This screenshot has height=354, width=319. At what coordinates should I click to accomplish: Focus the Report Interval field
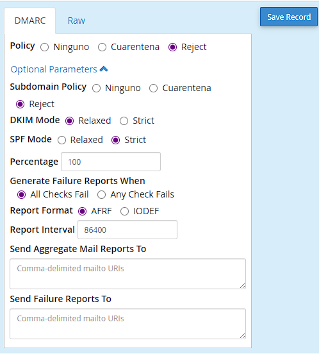pos(127,230)
